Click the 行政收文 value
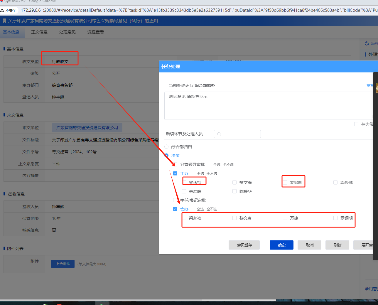The image size is (378, 305). (60, 62)
